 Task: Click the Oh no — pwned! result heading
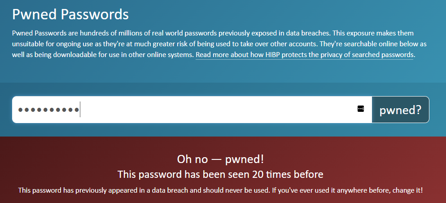point(220,159)
